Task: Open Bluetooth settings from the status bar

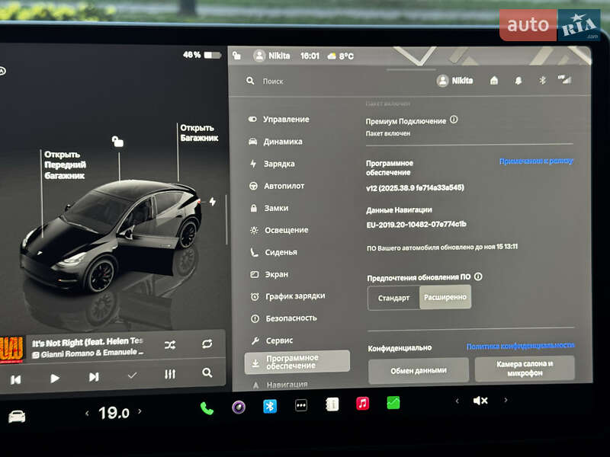Action: (542, 80)
